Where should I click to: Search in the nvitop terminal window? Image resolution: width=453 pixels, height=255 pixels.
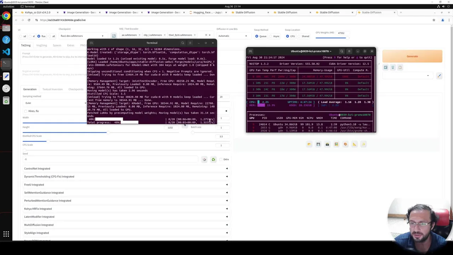[342, 51]
